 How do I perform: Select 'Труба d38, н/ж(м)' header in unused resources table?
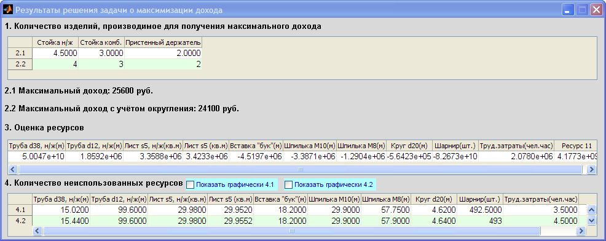[x=61, y=199]
